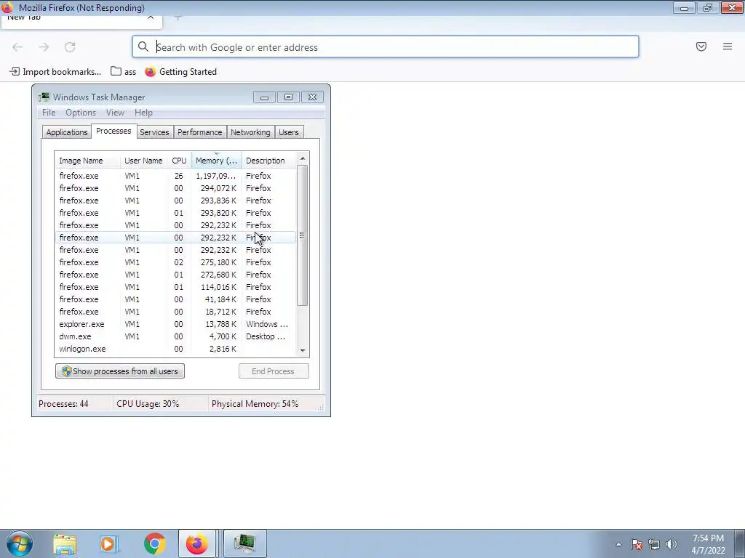Click the Firefox back arrow icon
This screenshot has width=745, height=558.
click(x=17, y=47)
